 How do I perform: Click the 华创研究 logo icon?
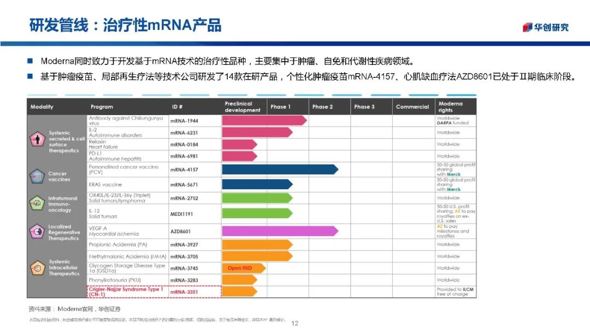click(x=527, y=27)
